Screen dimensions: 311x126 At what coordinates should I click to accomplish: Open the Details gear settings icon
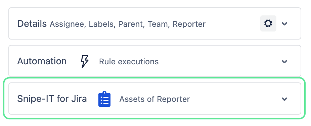coord(268,23)
